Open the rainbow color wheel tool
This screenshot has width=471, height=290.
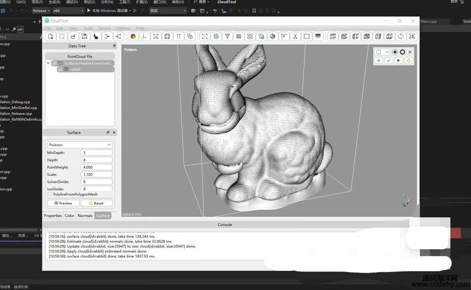(133, 36)
